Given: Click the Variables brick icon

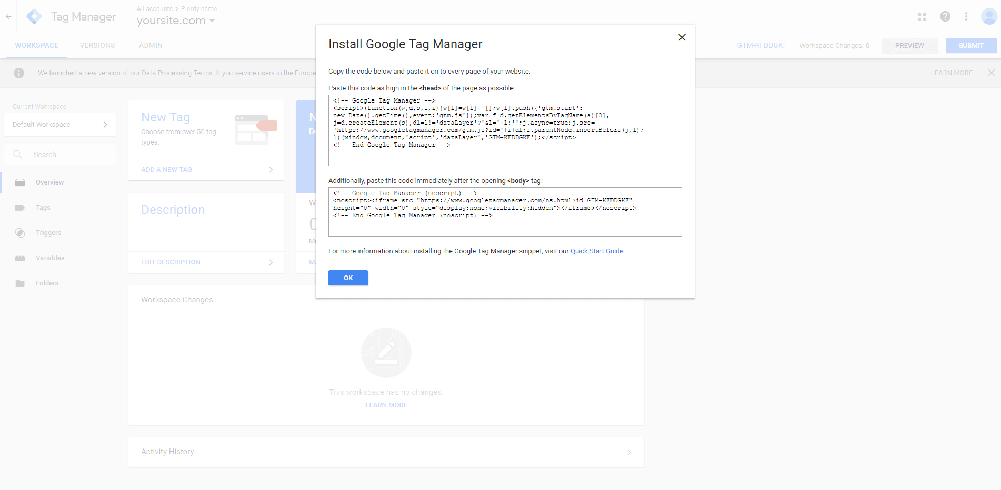Looking at the screenshot, I should click(20, 258).
